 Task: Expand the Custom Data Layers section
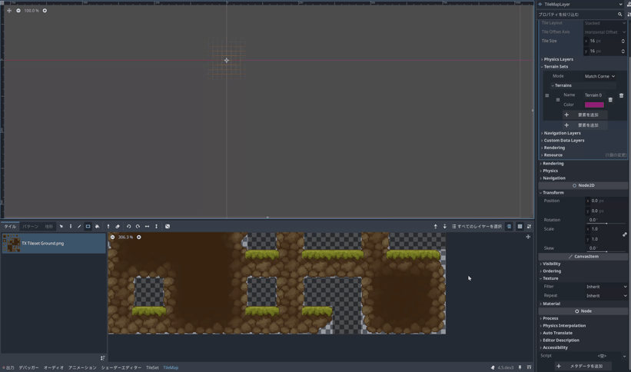coord(564,140)
